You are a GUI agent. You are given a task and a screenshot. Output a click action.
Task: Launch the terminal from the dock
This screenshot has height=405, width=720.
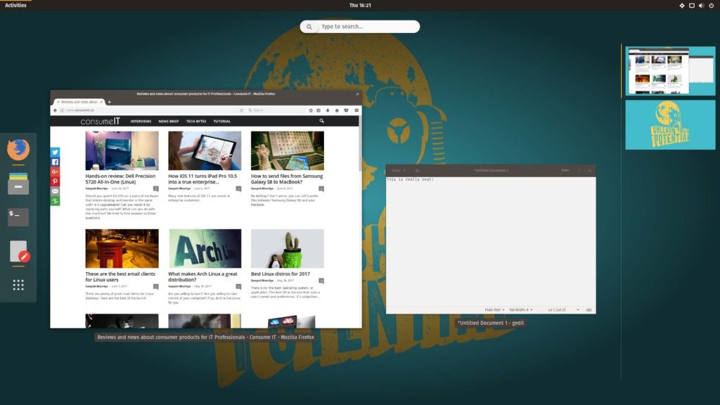coord(18,217)
